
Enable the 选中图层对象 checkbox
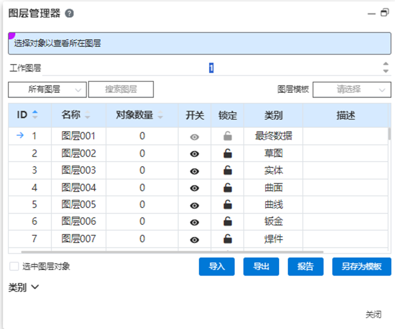(14, 266)
